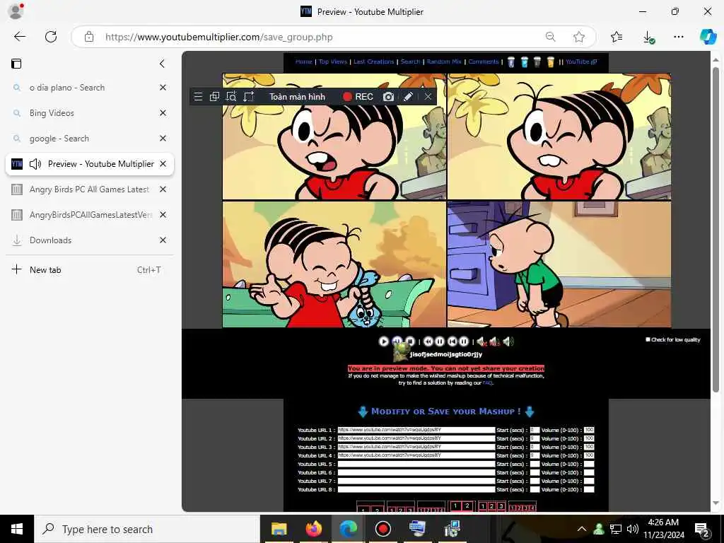
Task: Click the first rewind playback button
Action: click(x=428, y=341)
